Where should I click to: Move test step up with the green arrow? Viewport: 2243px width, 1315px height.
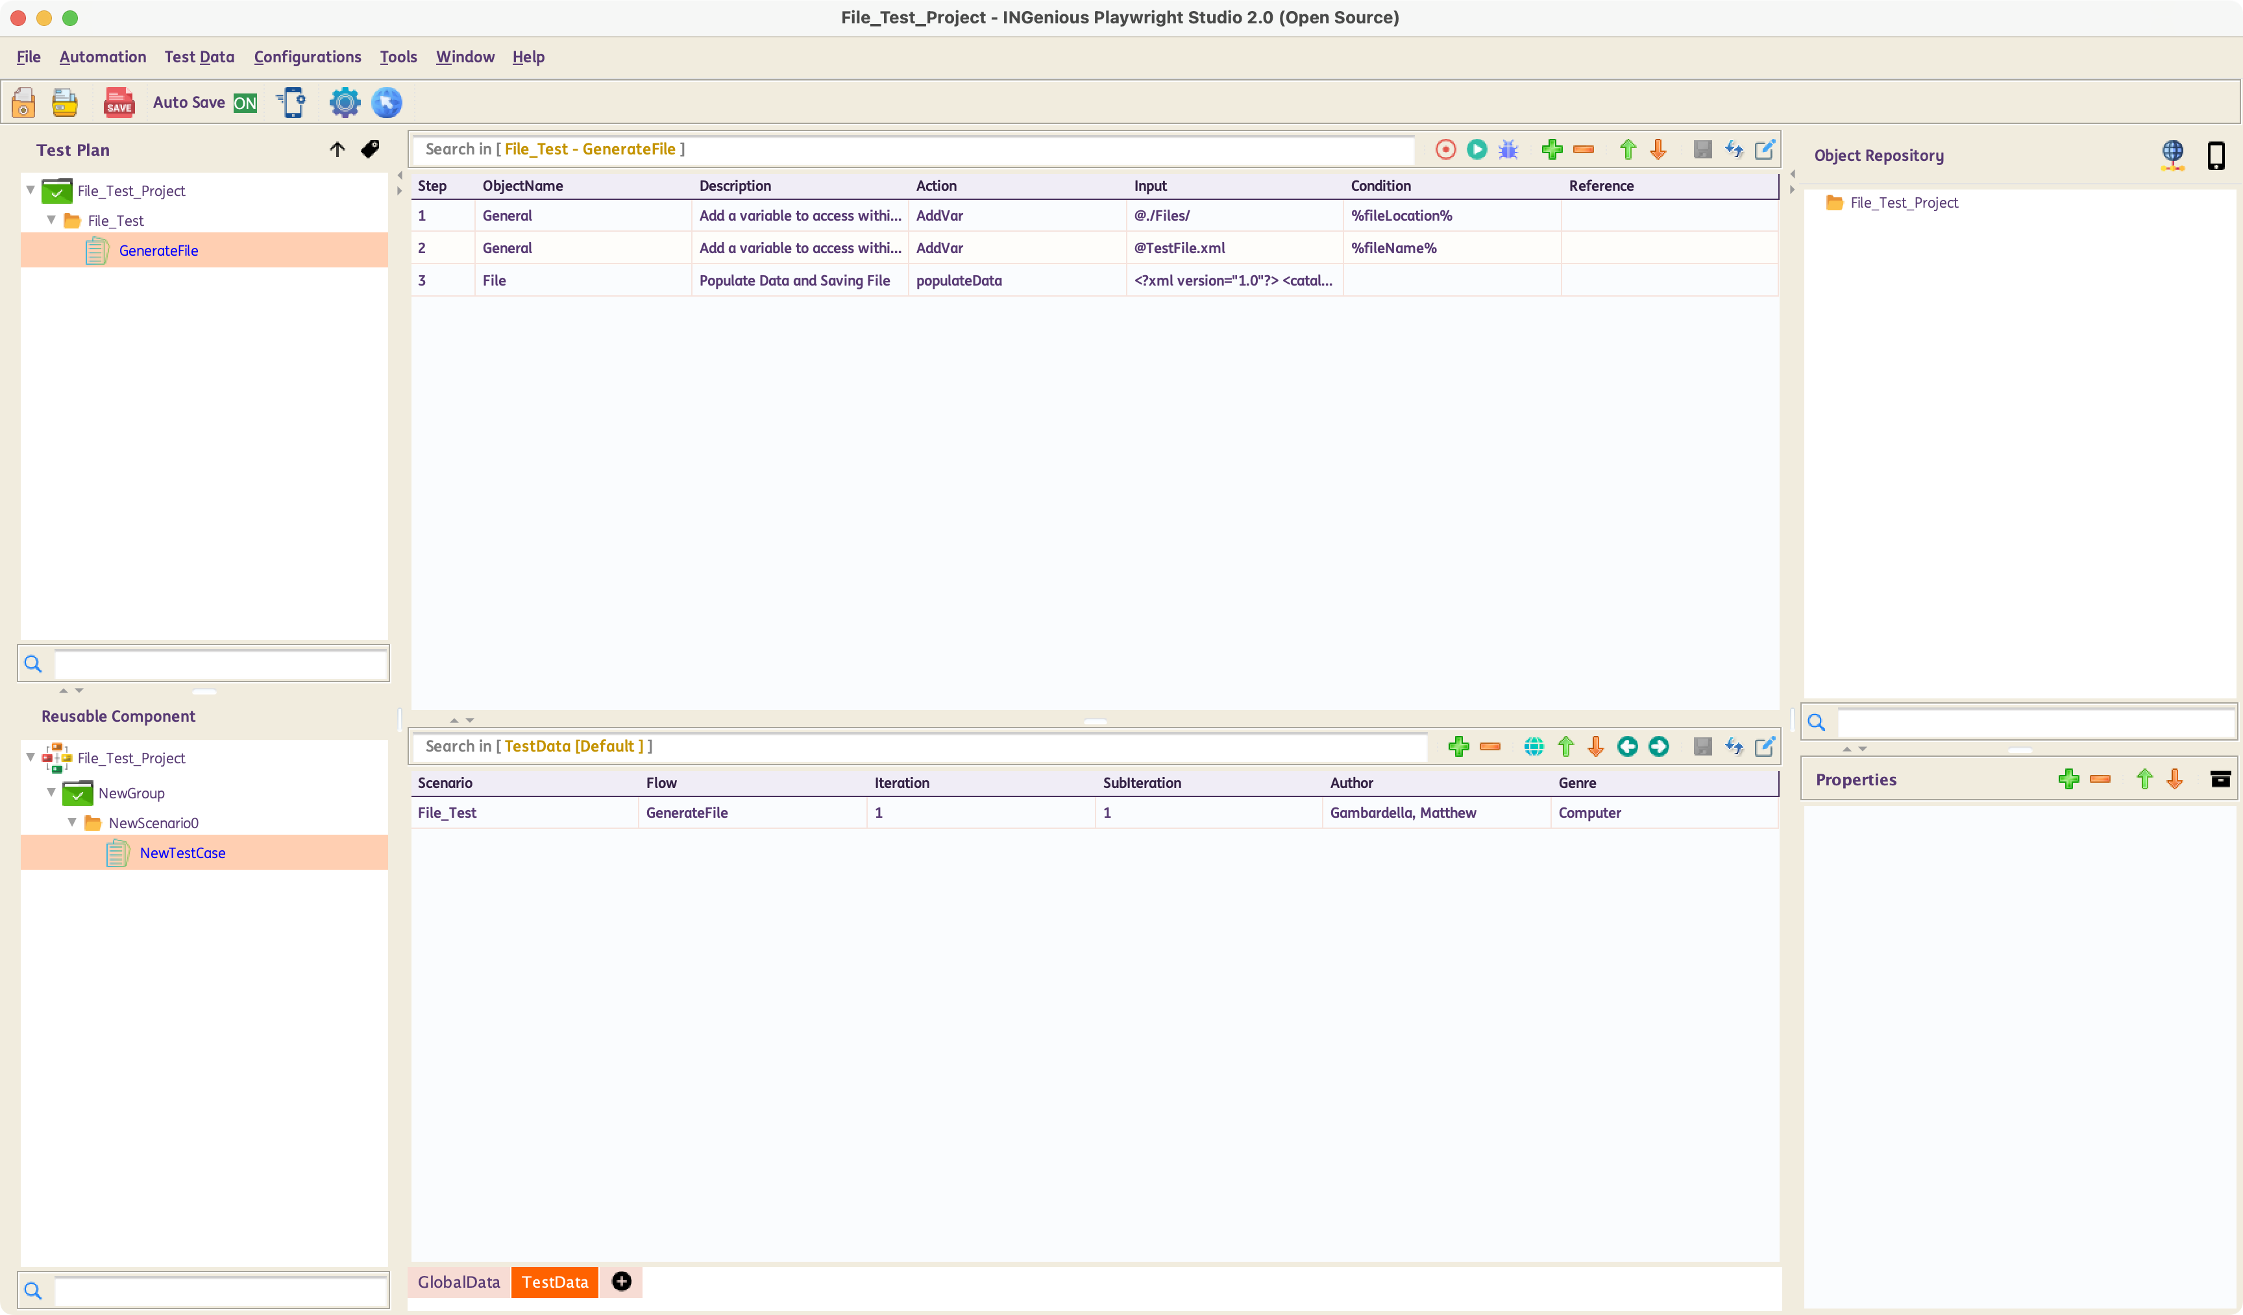(x=1627, y=149)
